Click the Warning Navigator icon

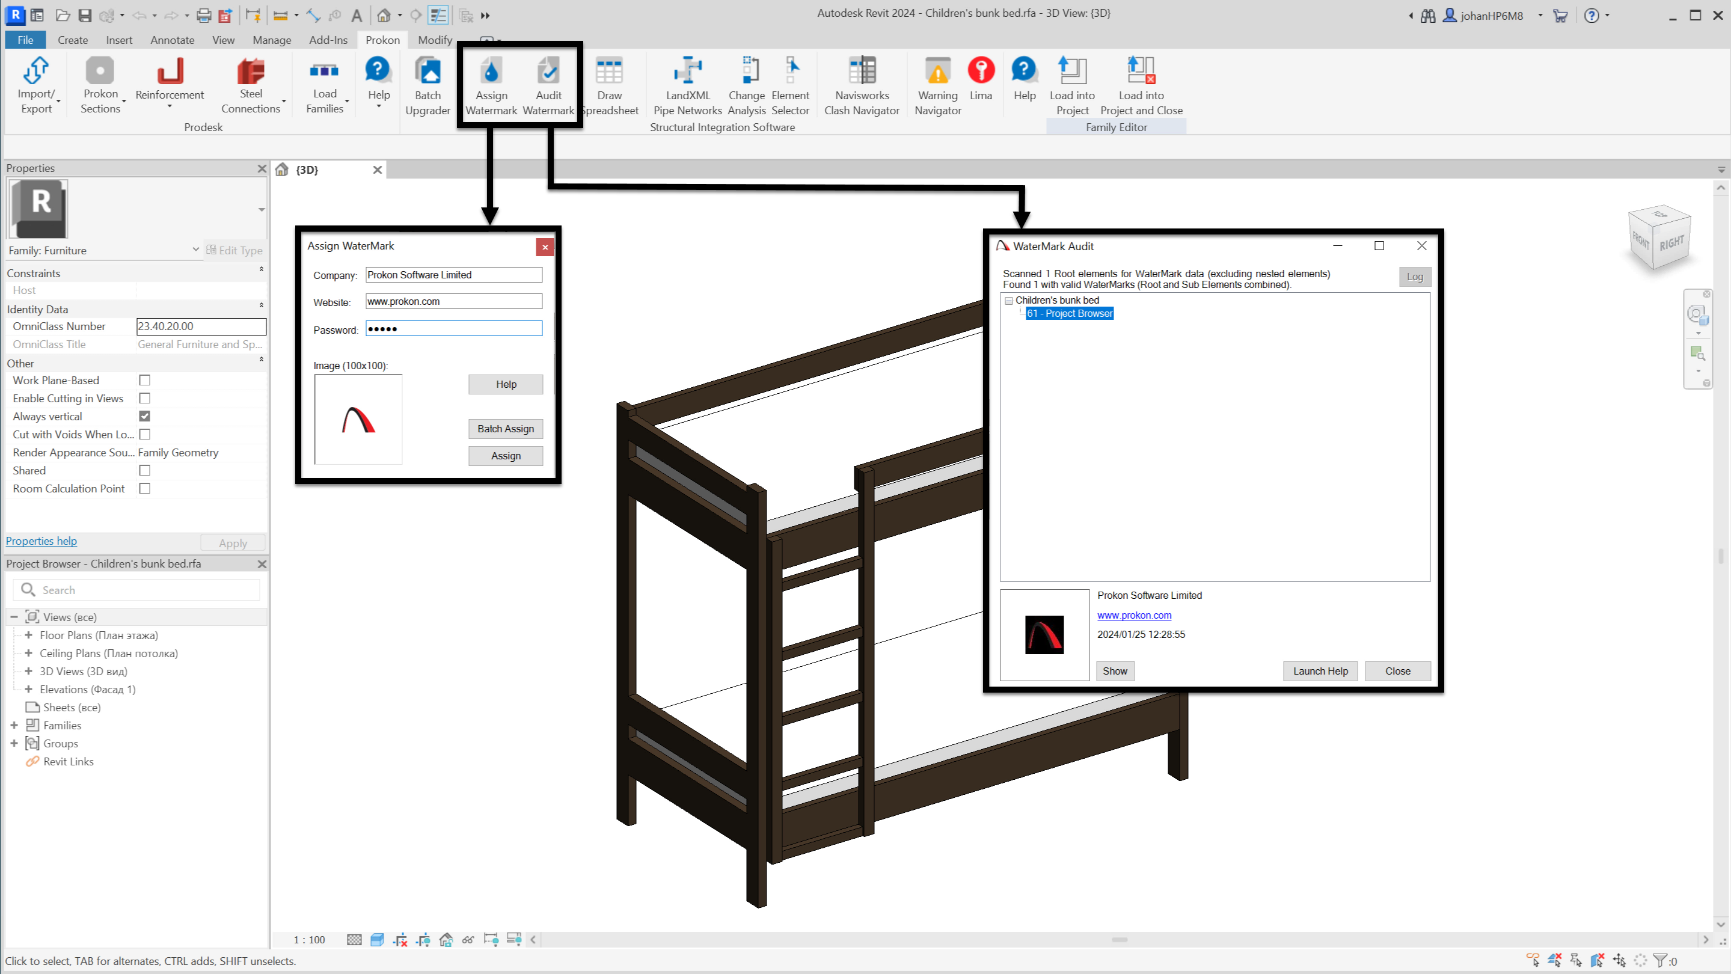coord(937,71)
